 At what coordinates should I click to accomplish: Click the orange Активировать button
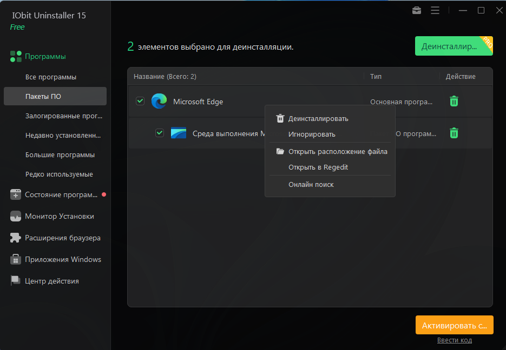click(455, 325)
